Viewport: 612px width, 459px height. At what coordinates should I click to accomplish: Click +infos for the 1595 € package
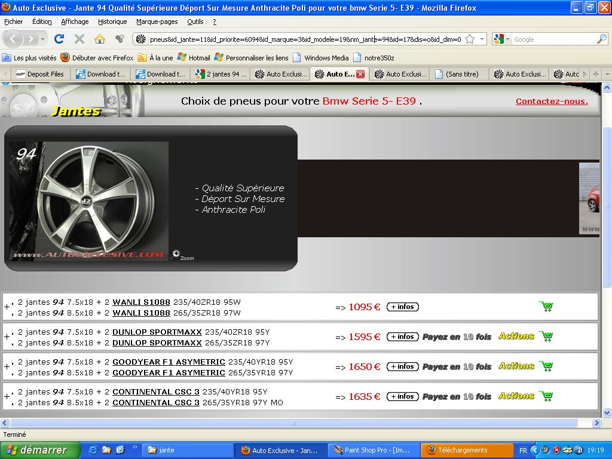[402, 336]
